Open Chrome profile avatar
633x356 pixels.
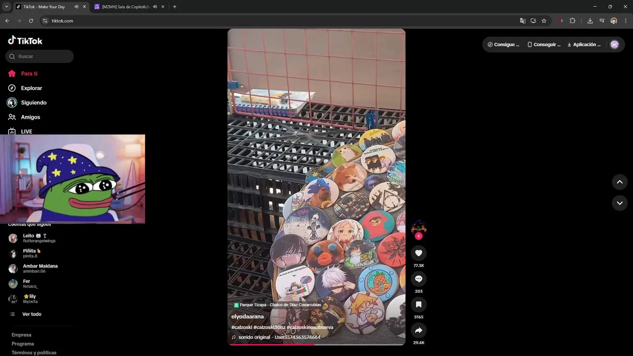tap(614, 21)
